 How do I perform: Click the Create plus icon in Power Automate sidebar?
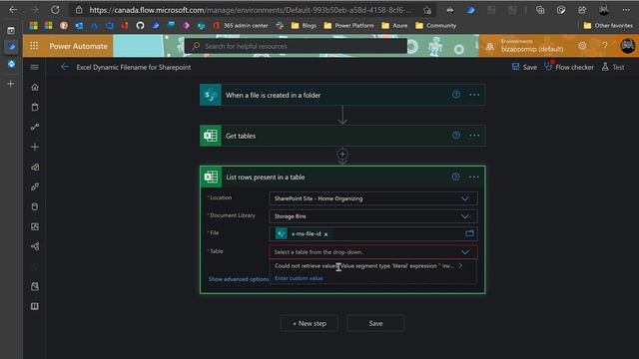tap(35, 147)
